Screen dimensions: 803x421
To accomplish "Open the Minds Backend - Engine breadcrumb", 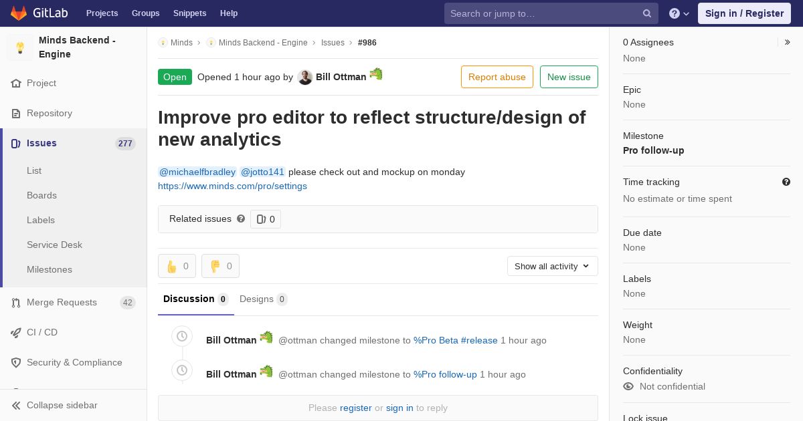I will tap(263, 43).
